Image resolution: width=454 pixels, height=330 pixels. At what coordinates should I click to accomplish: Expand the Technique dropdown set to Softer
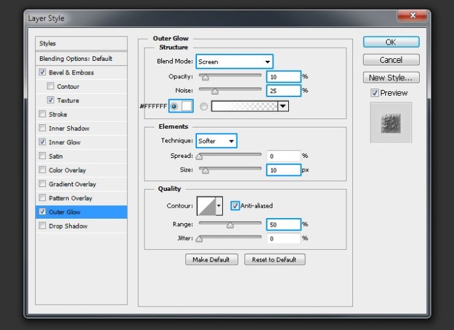(216, 140)
